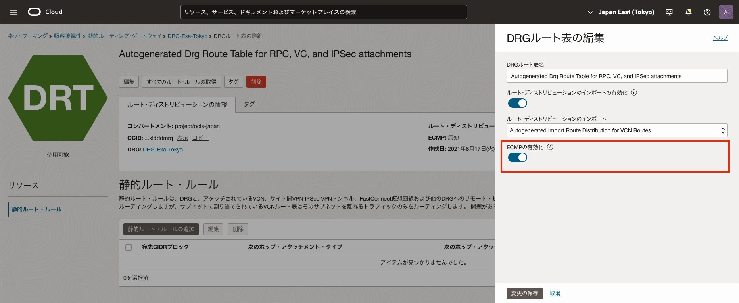Click 編集 button above the route rules table
Image resolution: width=739 pixels, height=303 pixels.
pos(213,229)
